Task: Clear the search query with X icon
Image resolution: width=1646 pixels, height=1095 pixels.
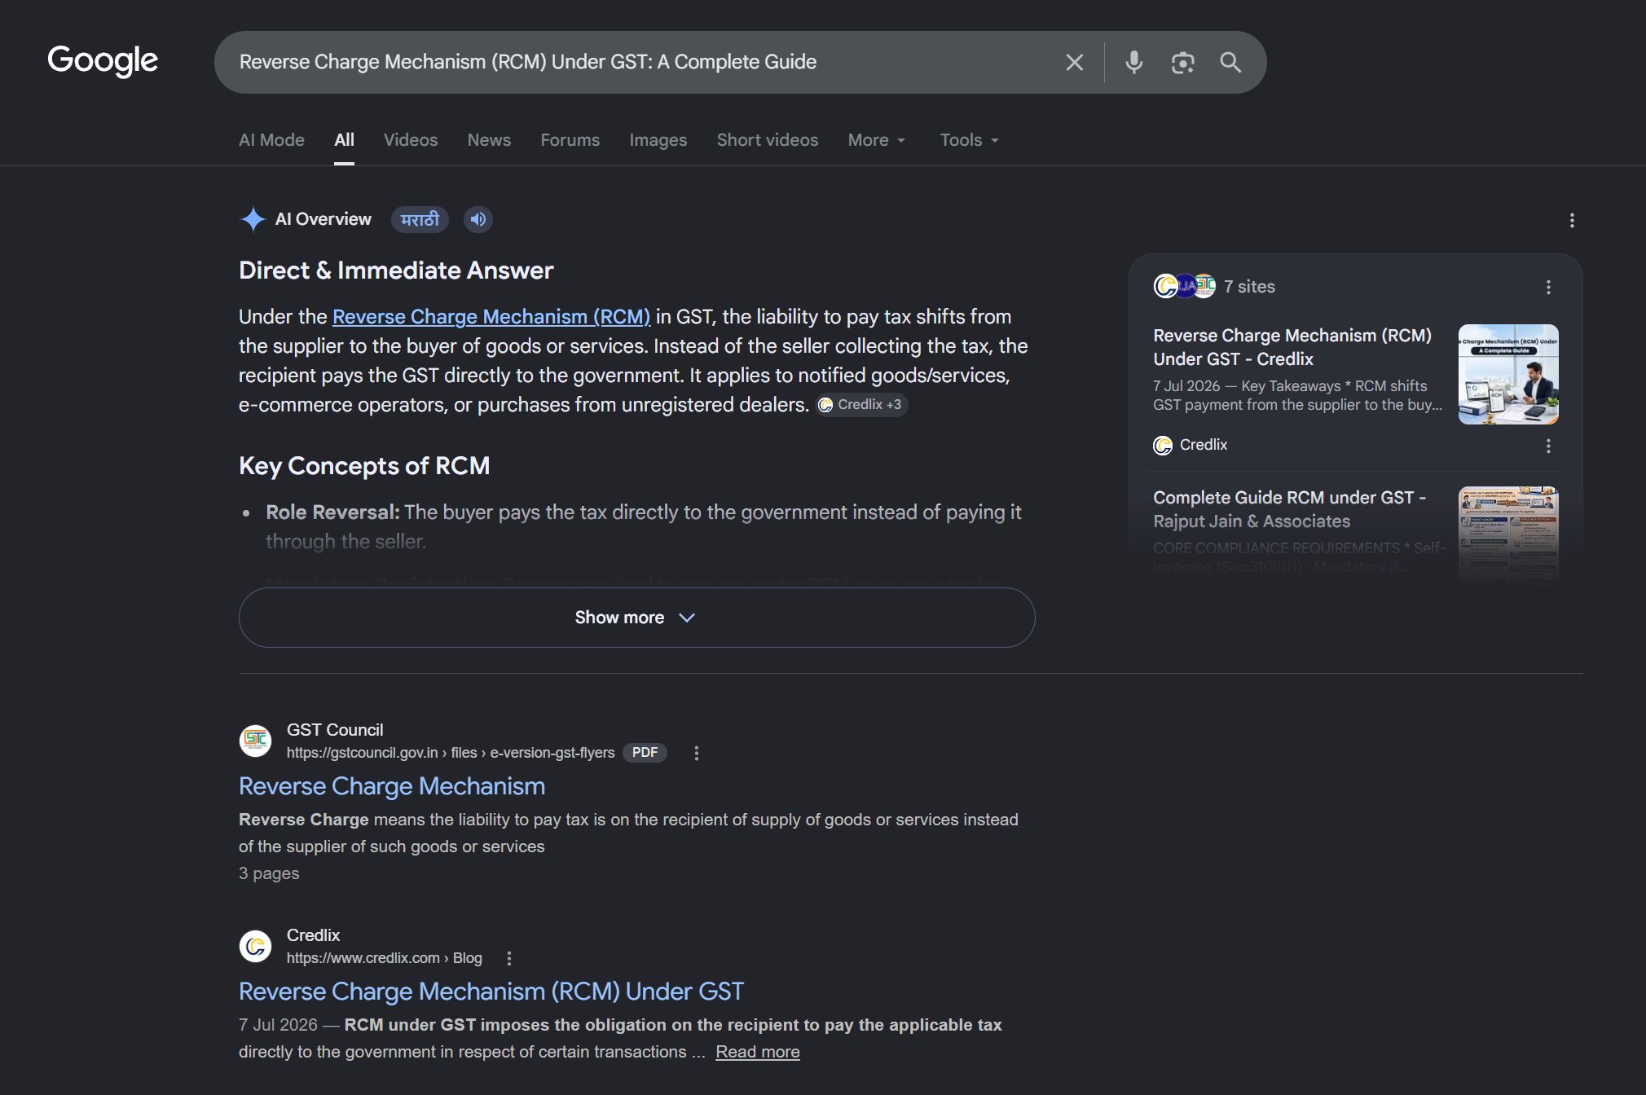Action: [x=1075, y=63]
